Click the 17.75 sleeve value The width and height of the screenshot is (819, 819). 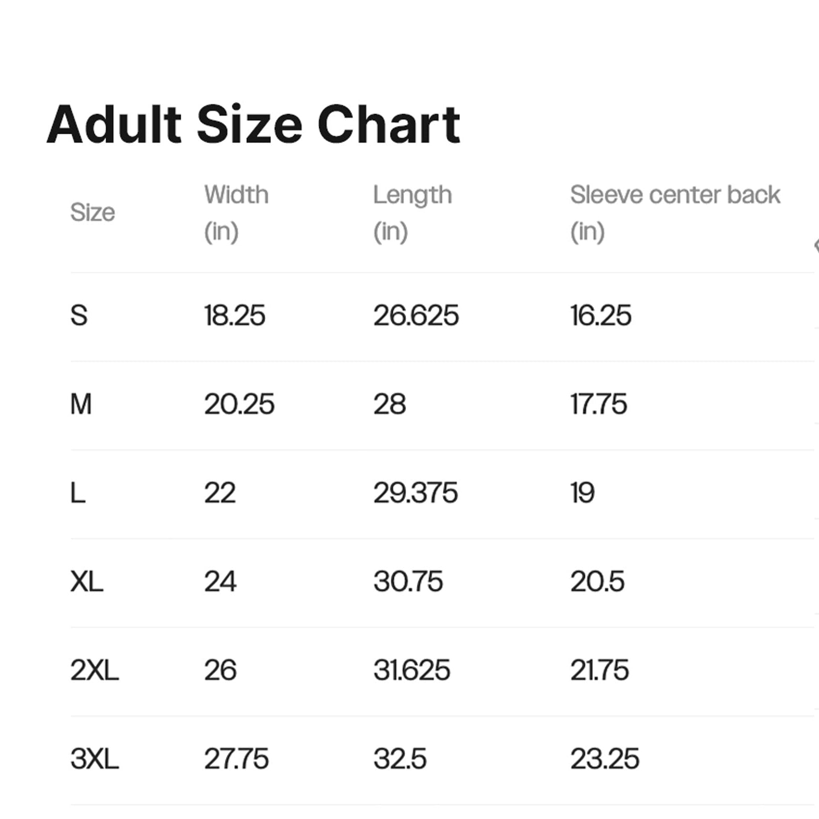pos(599,404)
